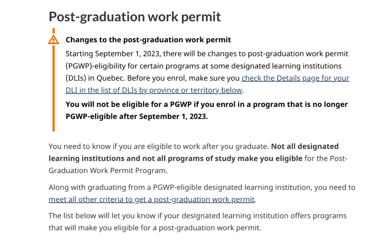Click "You need to know if you are eligible" sentence
Image resolution: width=382 pixels, height=244 pixels.
click(x=158, y=147)
